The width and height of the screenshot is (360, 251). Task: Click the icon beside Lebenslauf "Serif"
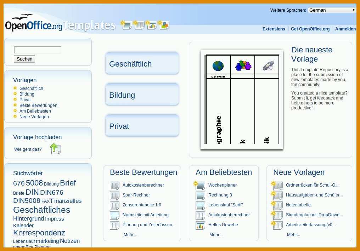[x=200, y=205]
